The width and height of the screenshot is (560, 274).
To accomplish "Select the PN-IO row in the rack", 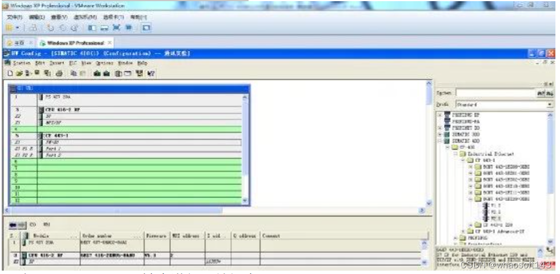I will (125, 142).
